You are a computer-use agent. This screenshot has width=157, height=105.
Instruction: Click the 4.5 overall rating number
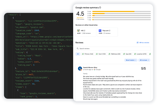(80, 14)
